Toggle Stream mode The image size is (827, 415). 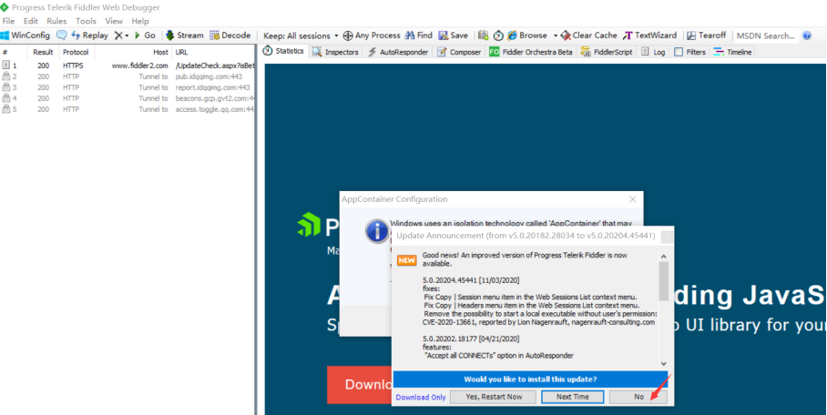[x=184, y=35]
